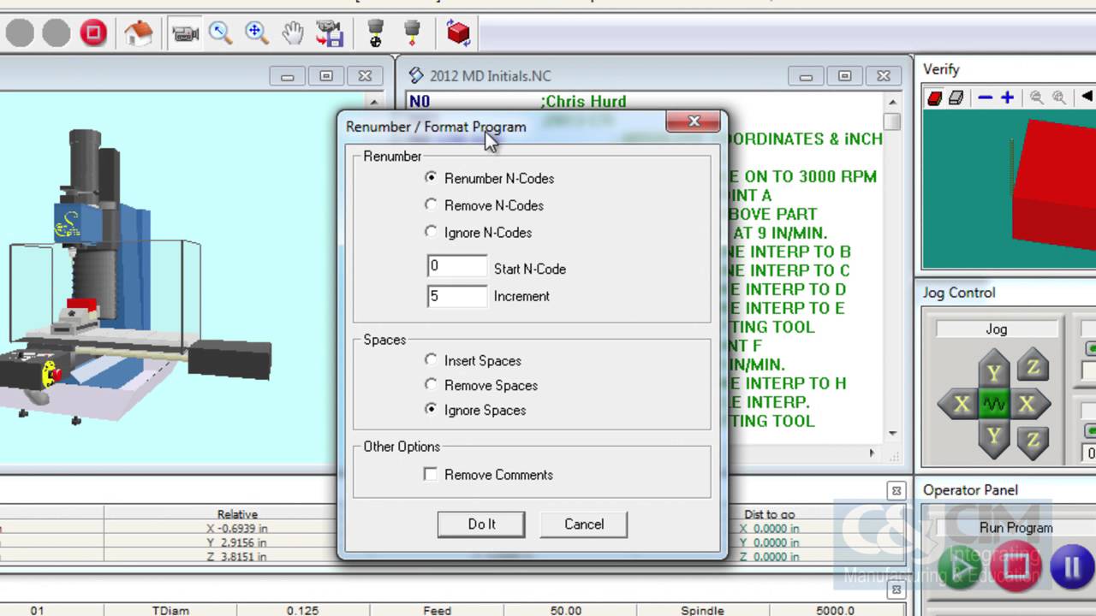Select the magnifier with four-way arrows
The image size is (1096, 616).
pos(257,33)
